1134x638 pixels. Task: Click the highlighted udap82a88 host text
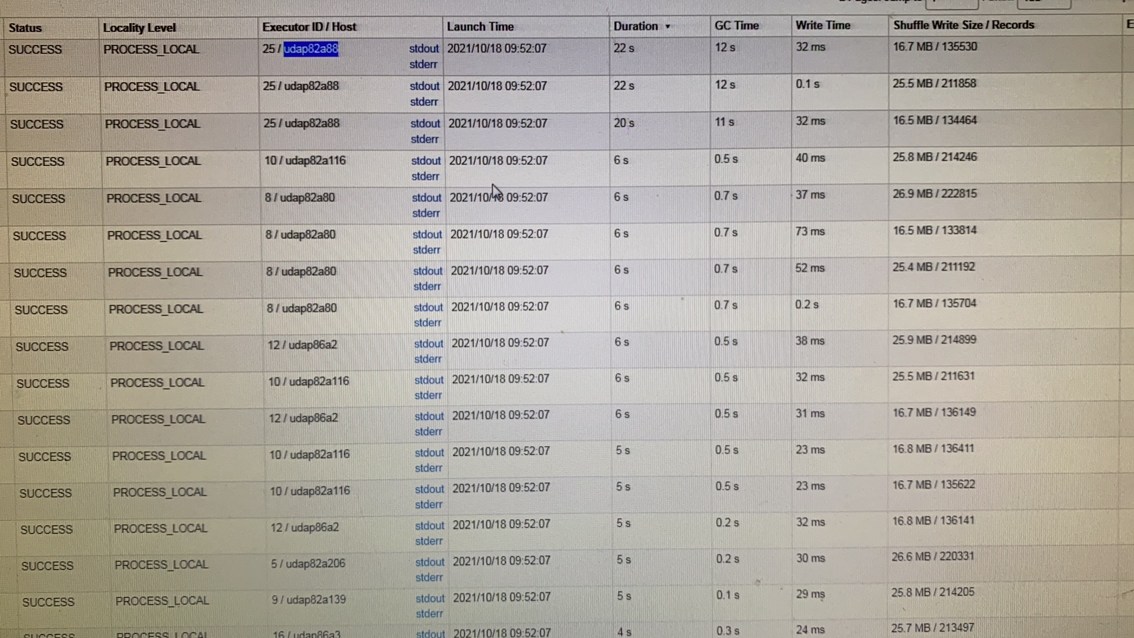[x=311, y=48]
